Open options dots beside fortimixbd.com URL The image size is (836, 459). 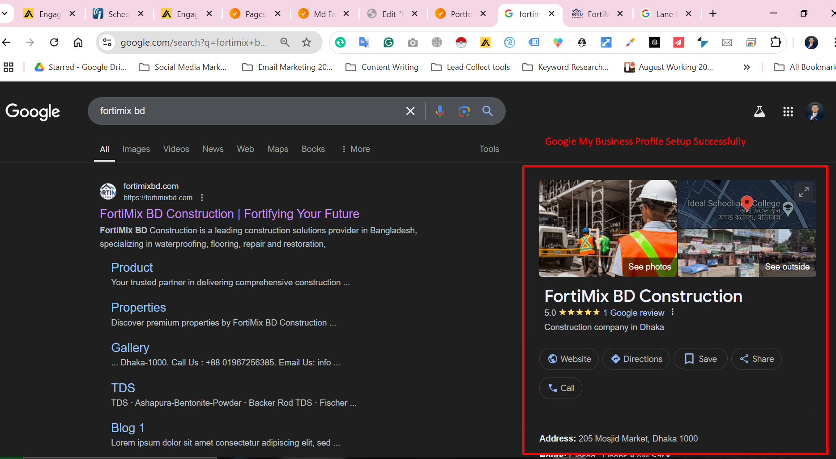click(x=202, y=197)
